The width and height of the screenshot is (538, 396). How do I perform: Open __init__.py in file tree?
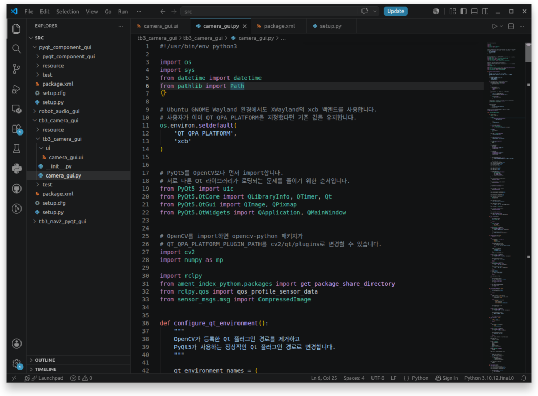pos(79,166)
